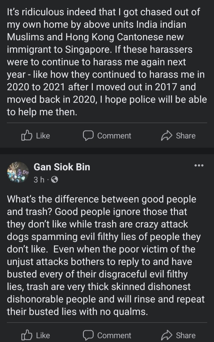Open the Gan Siok Bin profile name link
214x342 pixels.
tap(62, 167)
